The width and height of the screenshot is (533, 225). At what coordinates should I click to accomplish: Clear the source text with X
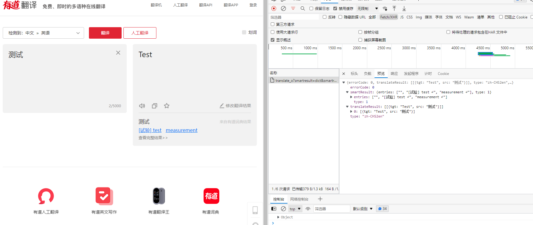[118, 53]
